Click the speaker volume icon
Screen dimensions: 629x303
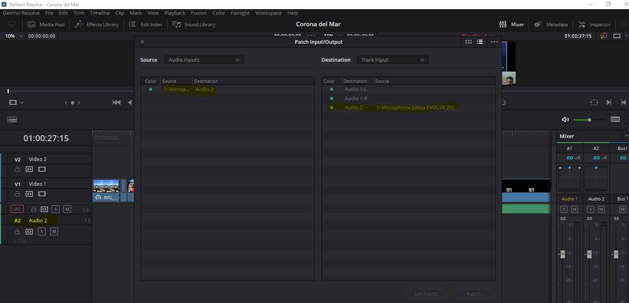pos(565,119)
